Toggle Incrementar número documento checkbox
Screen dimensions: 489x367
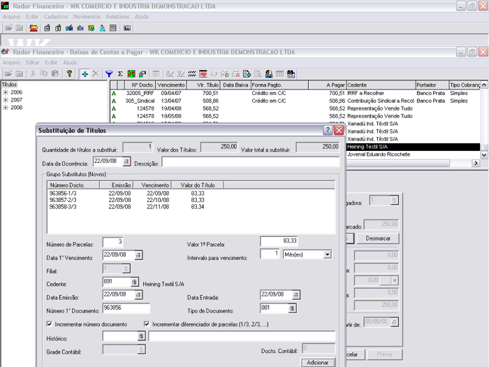pyautogui.click(x=49, y=324)
